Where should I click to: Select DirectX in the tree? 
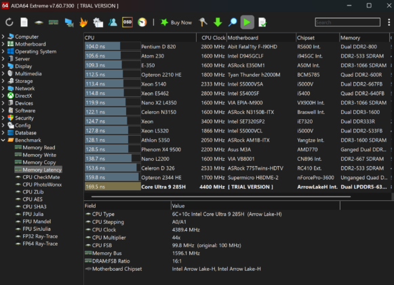pyautogui.click(x=23, y=96)
